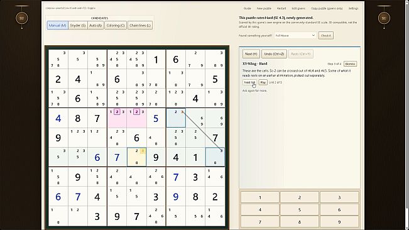Switch candidates mode to Auto (A)
This screenshot has width=409, height=230.
click(95, 25)
